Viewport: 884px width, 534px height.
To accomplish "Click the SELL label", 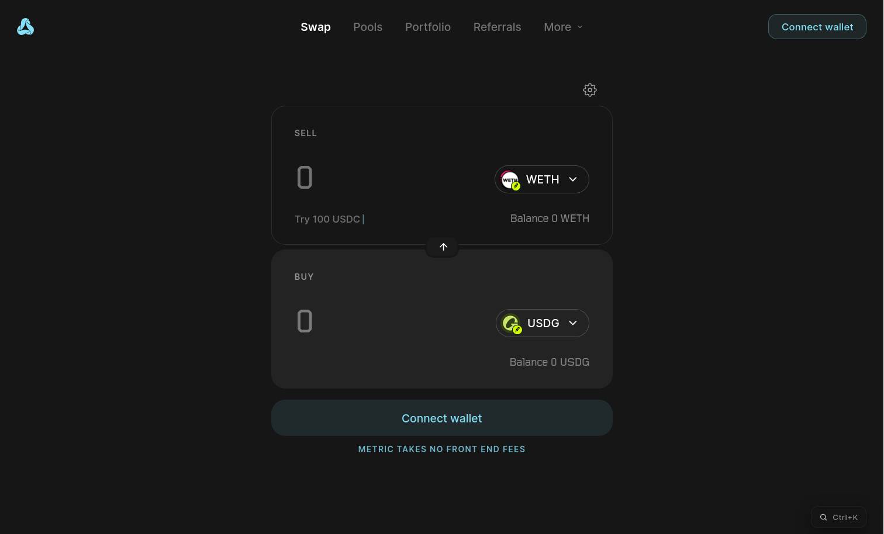I will coord(306,133).
